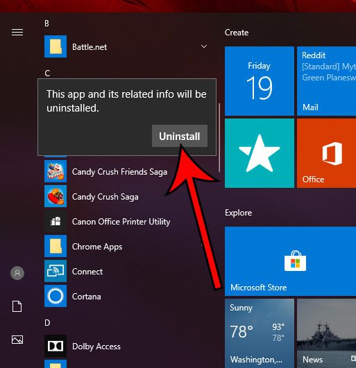Open the Connect app icon

click(56, 271)
